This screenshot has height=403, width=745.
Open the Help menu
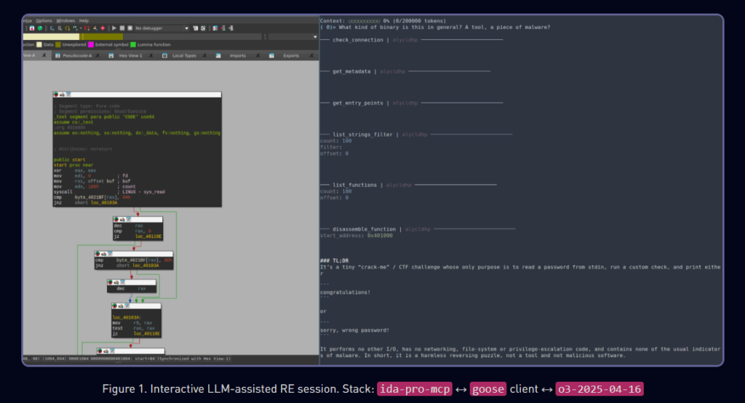tap(84, 20)
